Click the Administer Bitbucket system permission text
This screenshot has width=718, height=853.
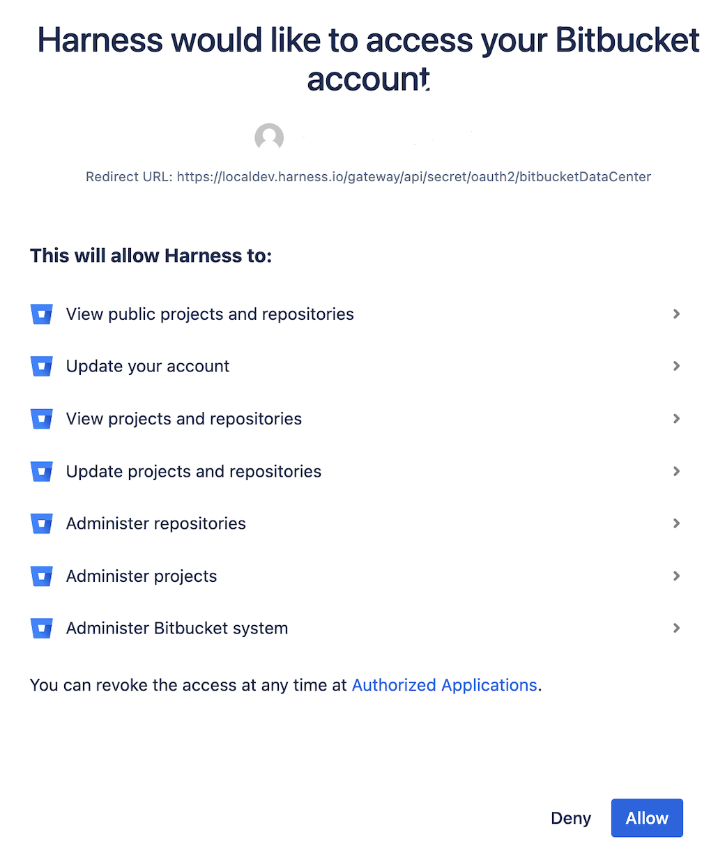pyautogui.click(x=177, y=629)
